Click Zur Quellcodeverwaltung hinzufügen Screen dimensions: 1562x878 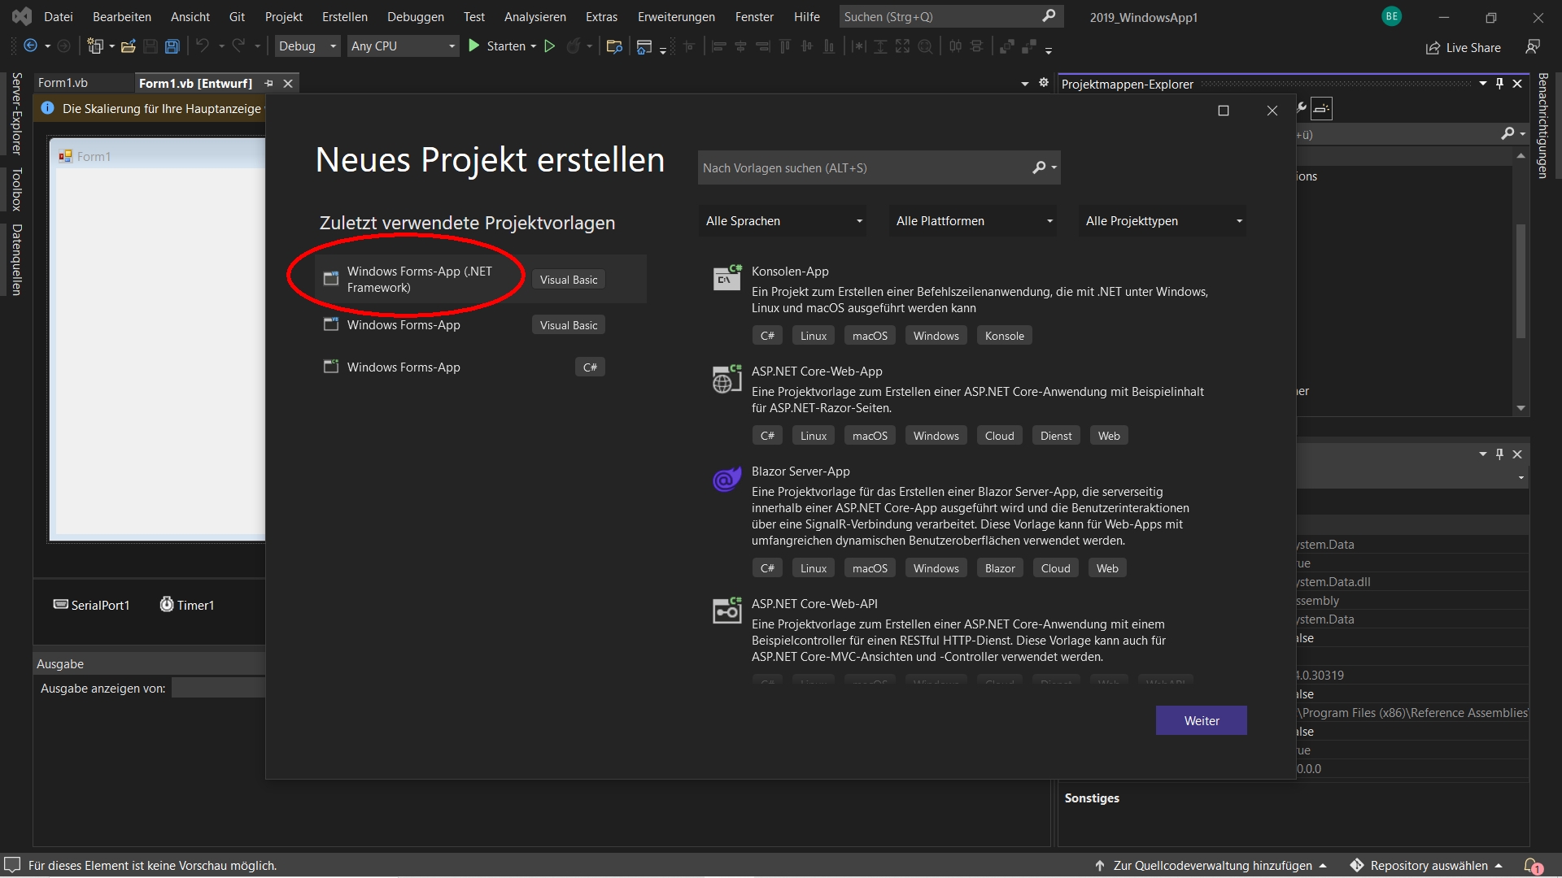pyautogui.click(x=1211, y=866)
